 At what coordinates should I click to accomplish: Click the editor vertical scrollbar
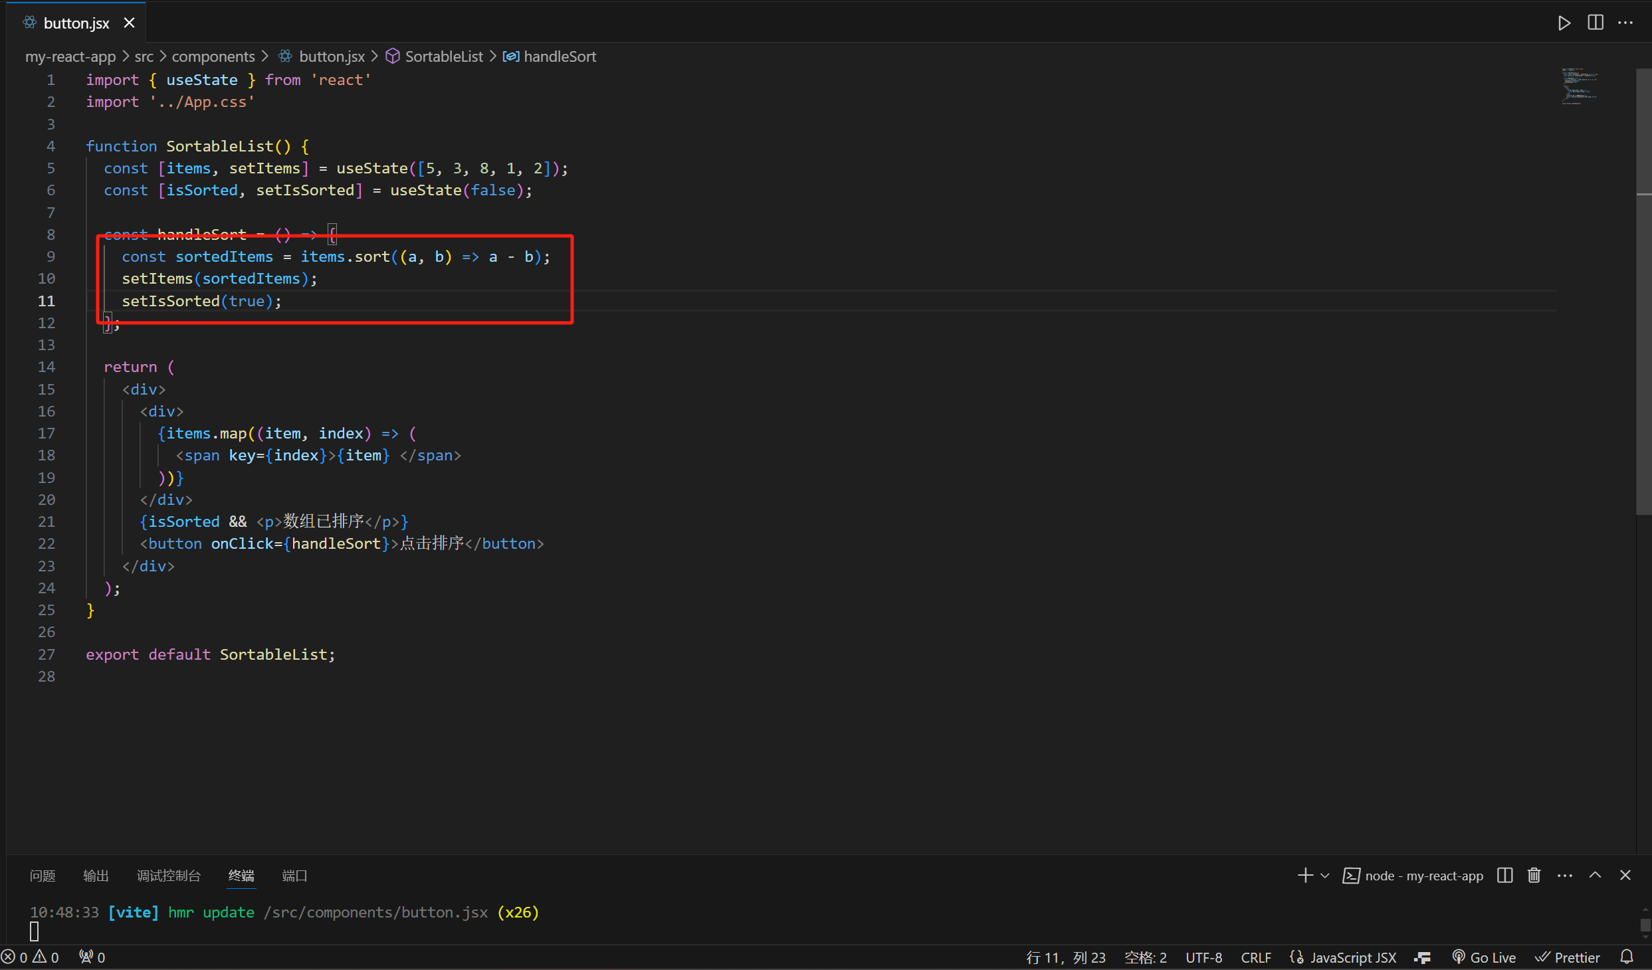tap(1643, 292)
